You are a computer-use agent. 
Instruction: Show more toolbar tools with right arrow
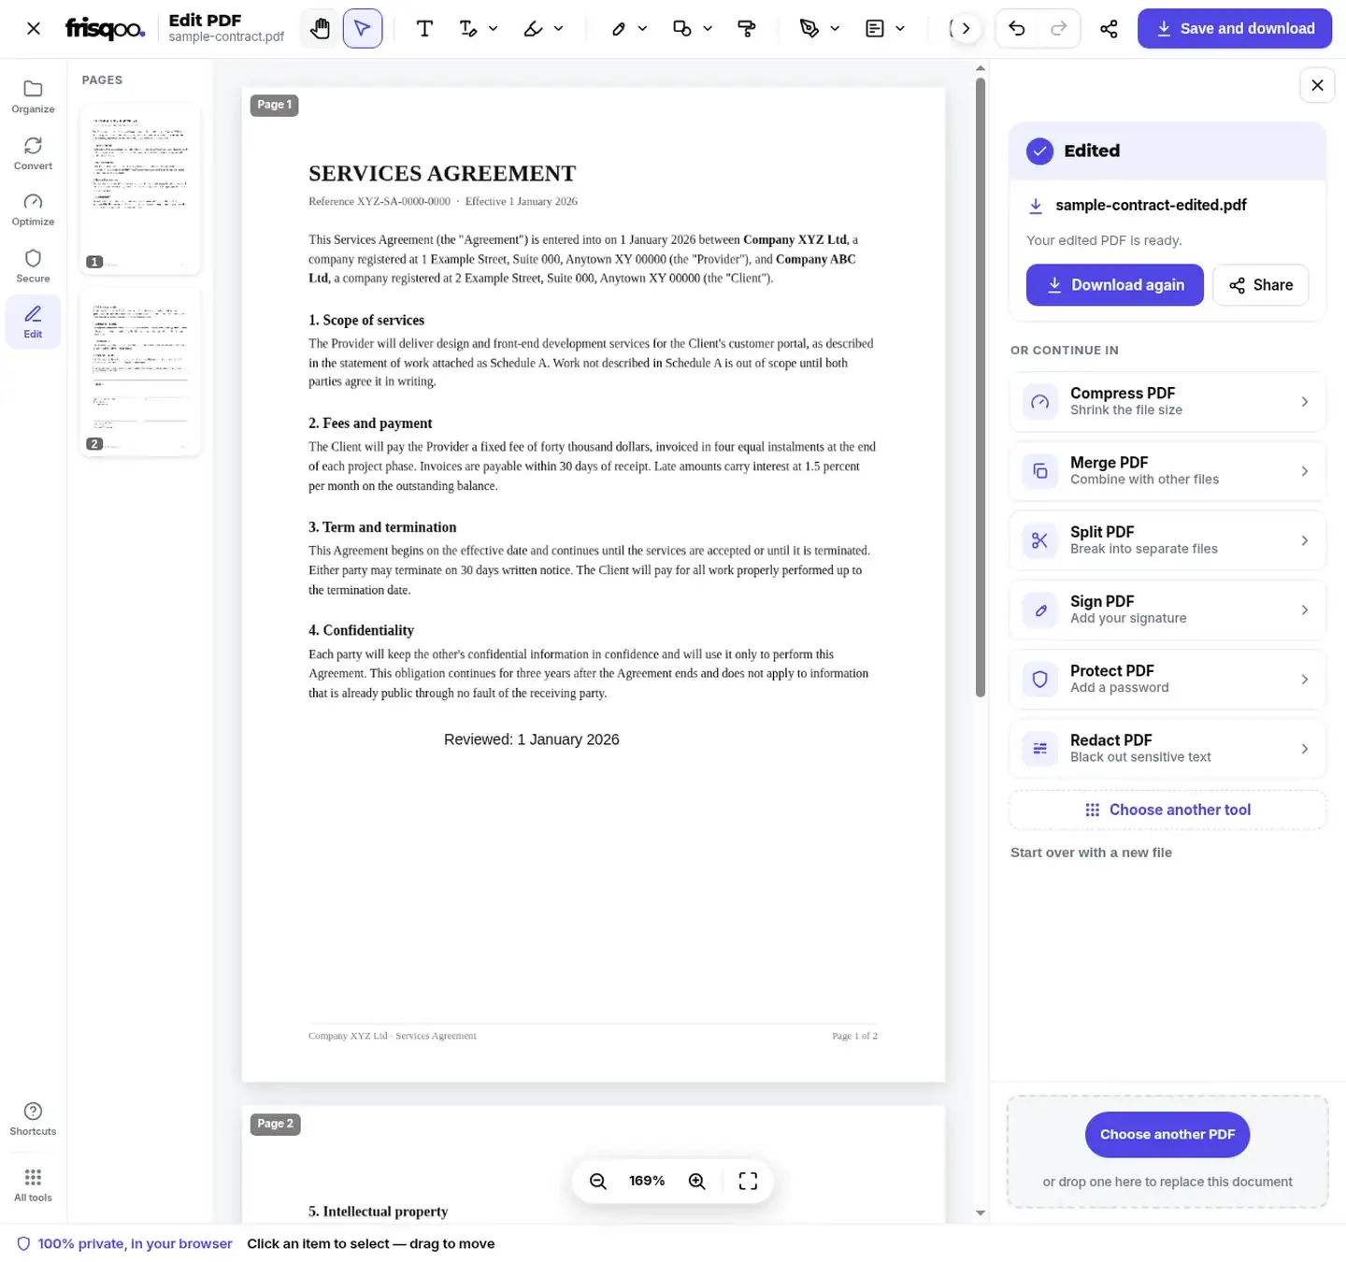tap(966, 29)
